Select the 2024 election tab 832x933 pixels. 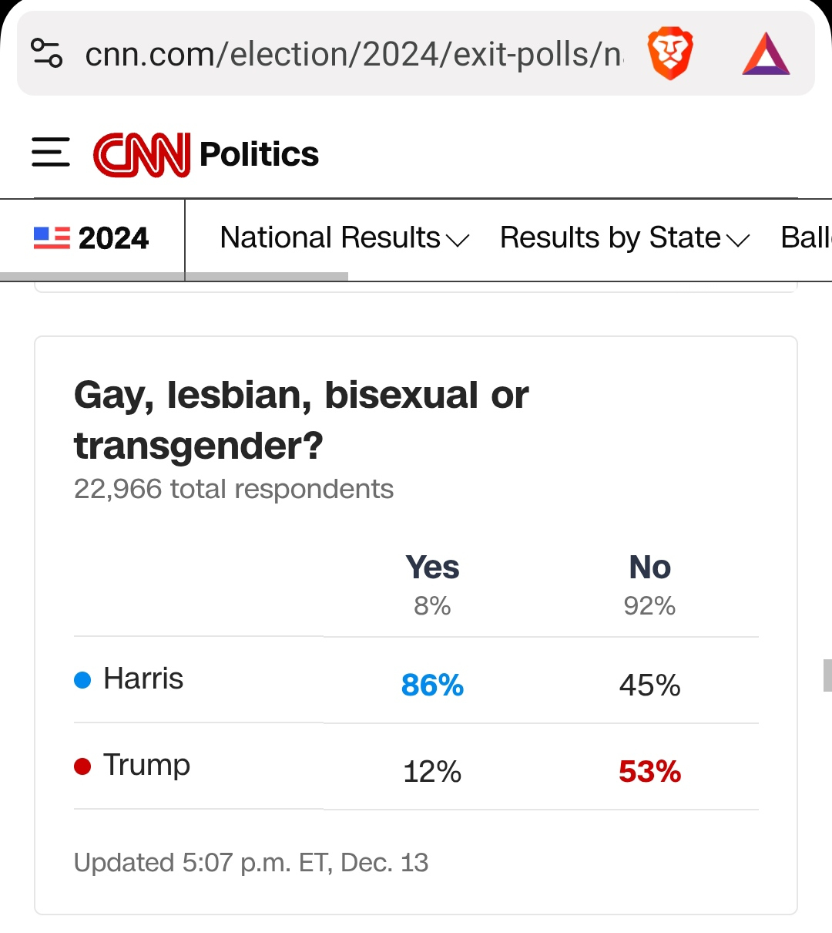(x=113, y=238)
